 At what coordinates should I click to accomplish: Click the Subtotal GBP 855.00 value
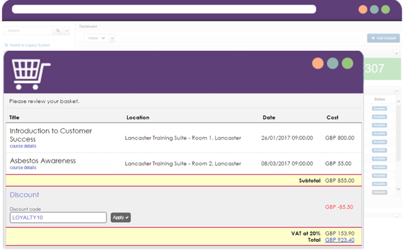339,180
